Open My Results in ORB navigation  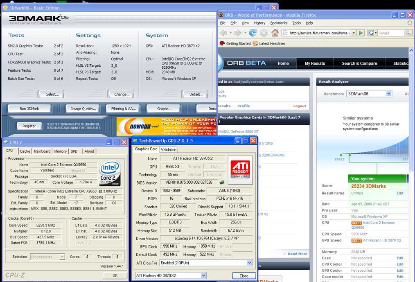tap(315, 63)
